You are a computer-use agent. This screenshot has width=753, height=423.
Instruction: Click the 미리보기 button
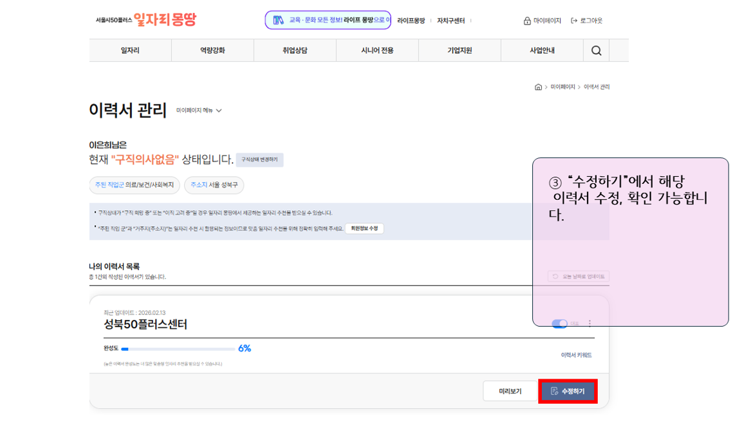[x=510, y=392]
